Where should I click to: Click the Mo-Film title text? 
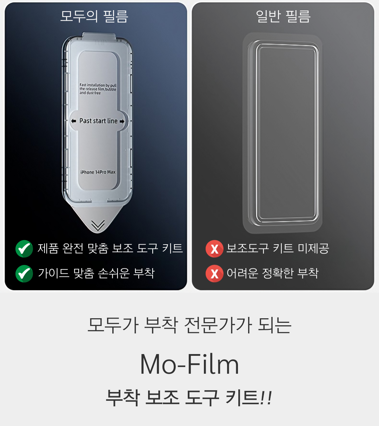(x=189, y=364)
